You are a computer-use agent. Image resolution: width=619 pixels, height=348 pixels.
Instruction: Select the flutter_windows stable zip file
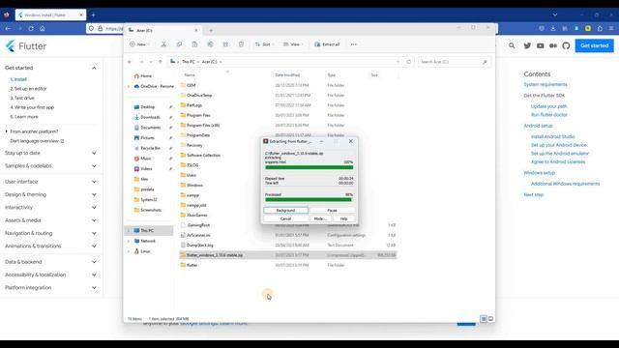click(x=288, y=255)
